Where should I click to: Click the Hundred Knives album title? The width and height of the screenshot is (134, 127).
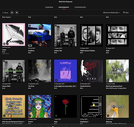[x=85, y=86]
